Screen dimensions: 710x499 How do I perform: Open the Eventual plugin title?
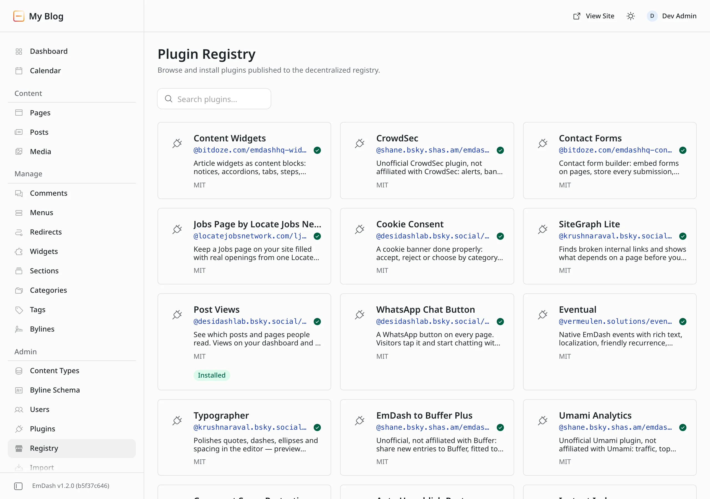pos(577,309)
